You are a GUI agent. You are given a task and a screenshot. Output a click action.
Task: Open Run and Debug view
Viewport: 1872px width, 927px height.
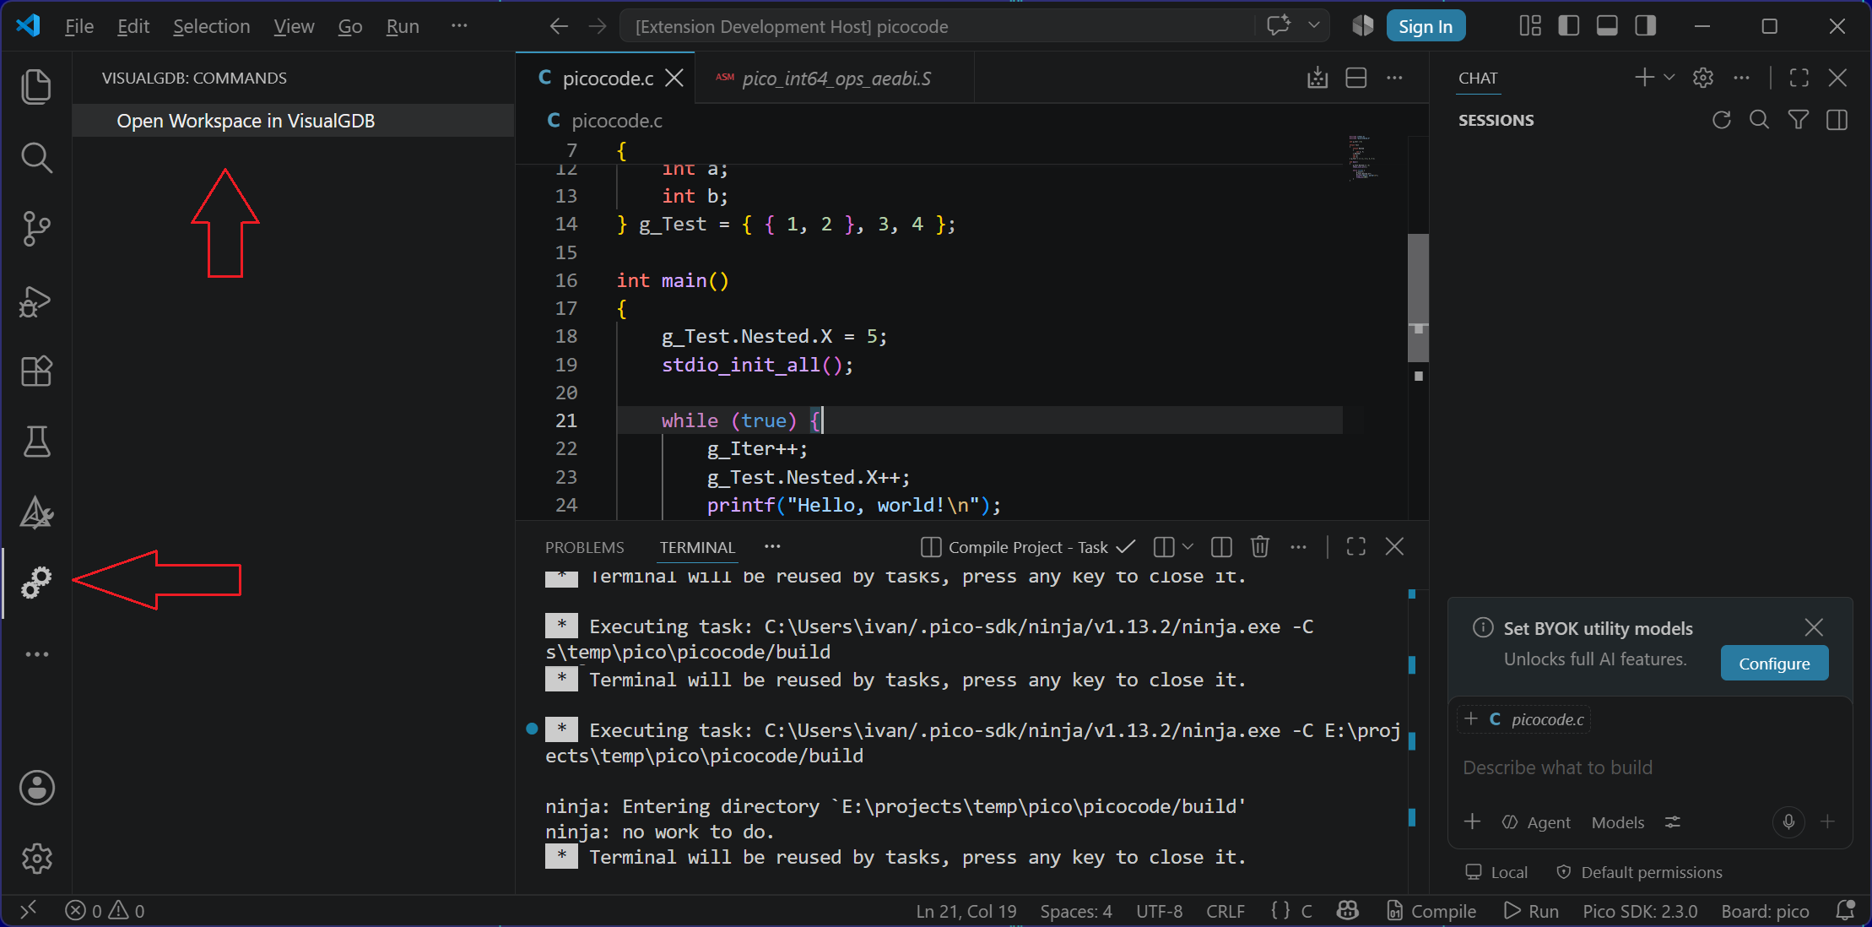(36, 301)
